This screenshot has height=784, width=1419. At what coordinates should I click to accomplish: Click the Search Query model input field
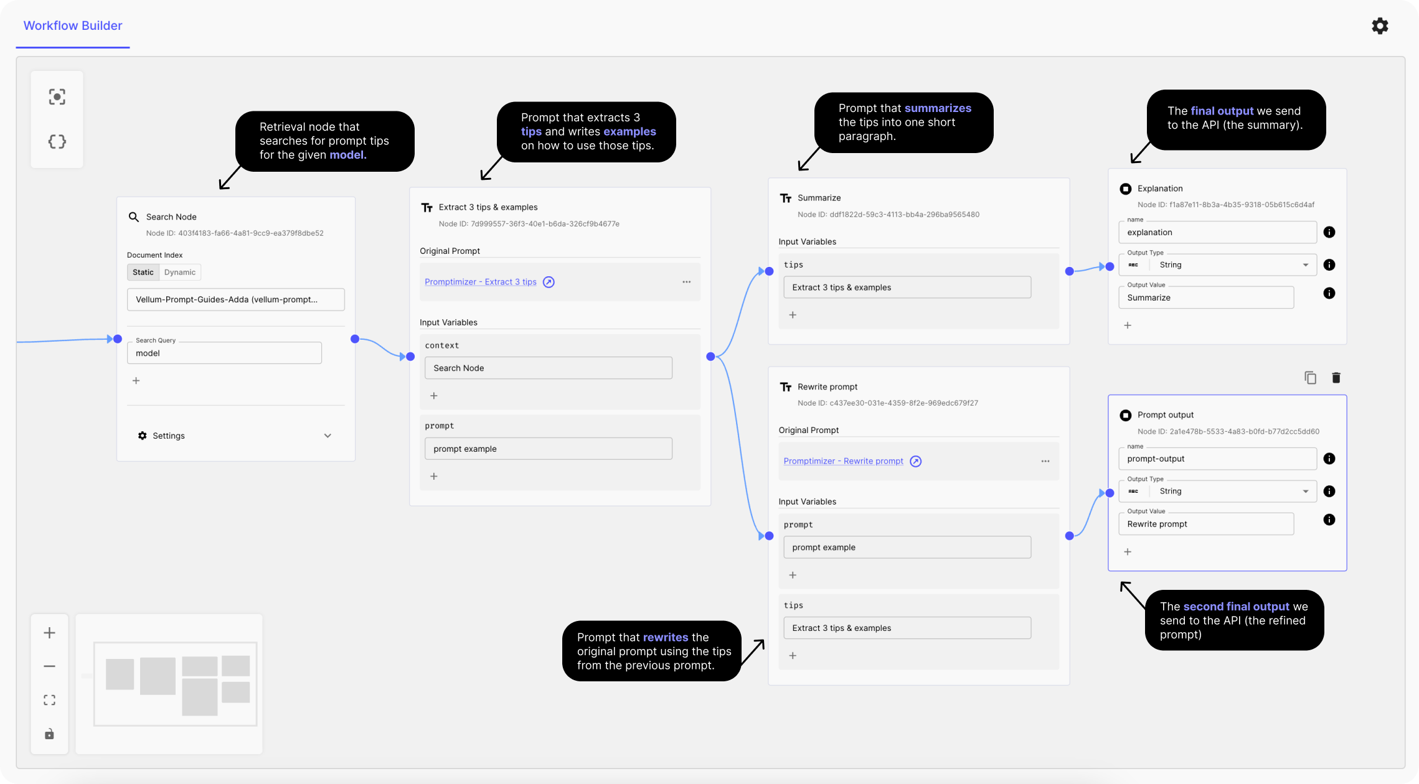point(224,353)
